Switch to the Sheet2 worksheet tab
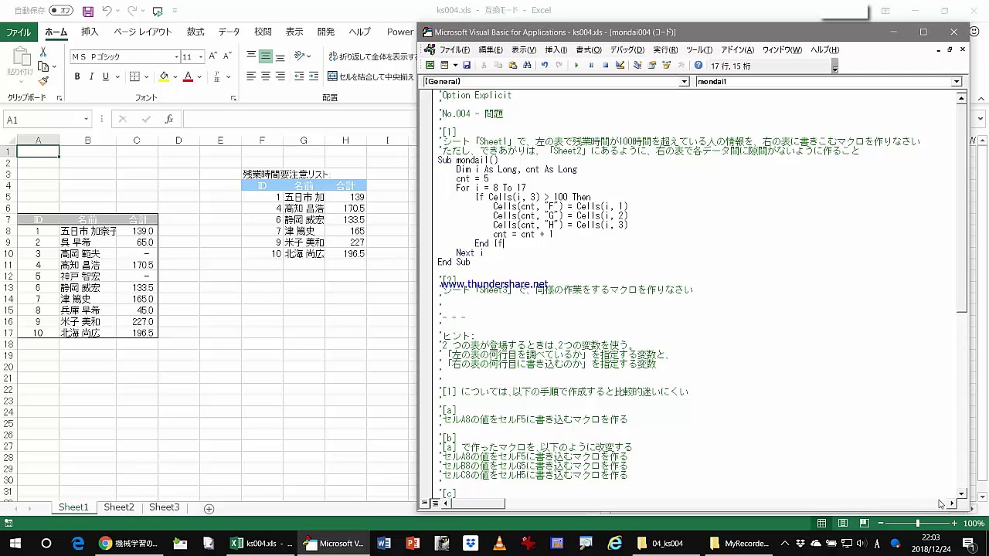The image size is (989, 556). coord(119,507)
